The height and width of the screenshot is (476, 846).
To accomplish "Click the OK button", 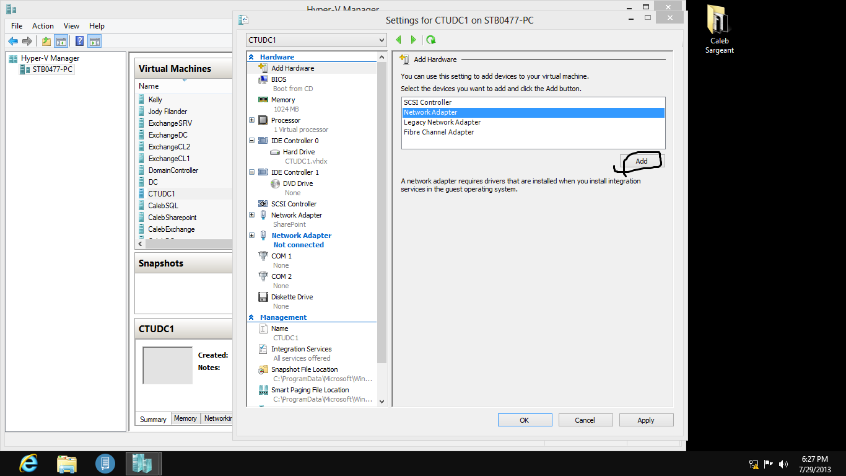I will point(525,420).
